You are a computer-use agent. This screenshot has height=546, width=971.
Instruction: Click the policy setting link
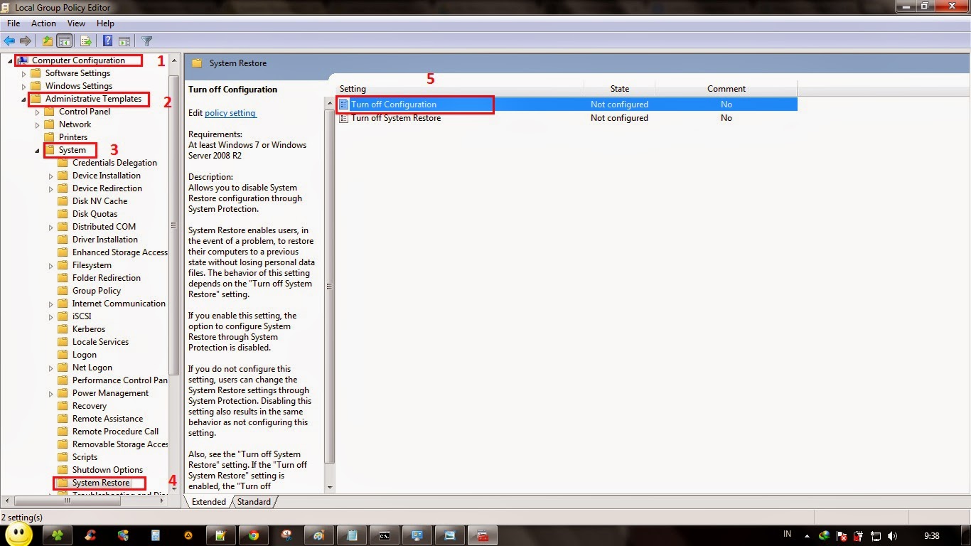pyautogui.click(x=230, y=112)
